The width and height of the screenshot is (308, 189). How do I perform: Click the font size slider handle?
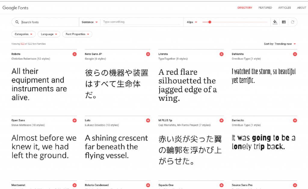click(x=210, y=22)
